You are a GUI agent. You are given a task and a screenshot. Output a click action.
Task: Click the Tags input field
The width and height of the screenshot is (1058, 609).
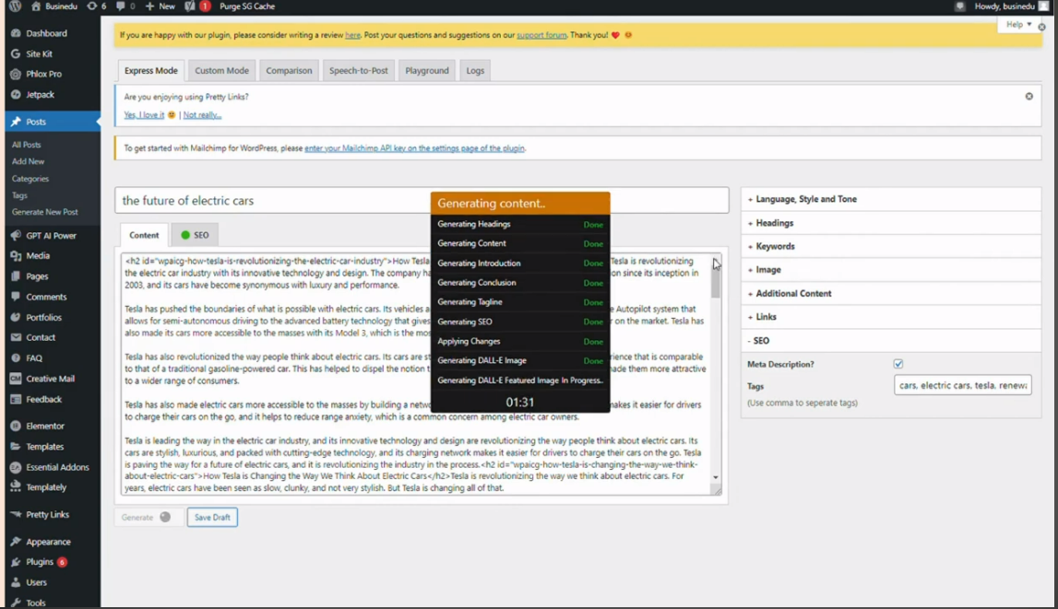point(963,385)
